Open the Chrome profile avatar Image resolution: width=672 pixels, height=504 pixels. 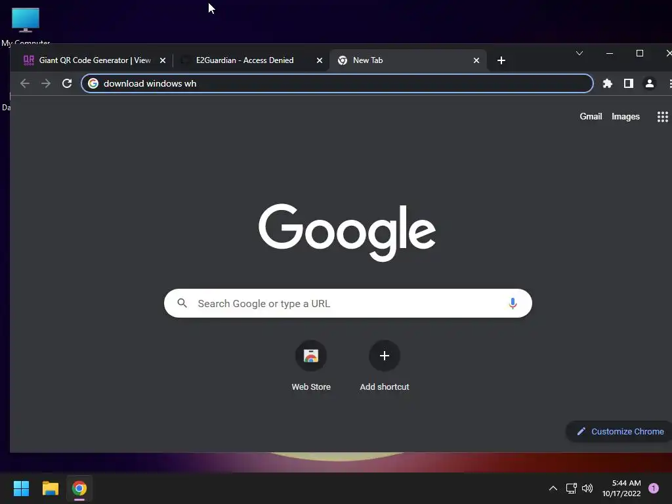pyautogui.click(x=649, y=83)
